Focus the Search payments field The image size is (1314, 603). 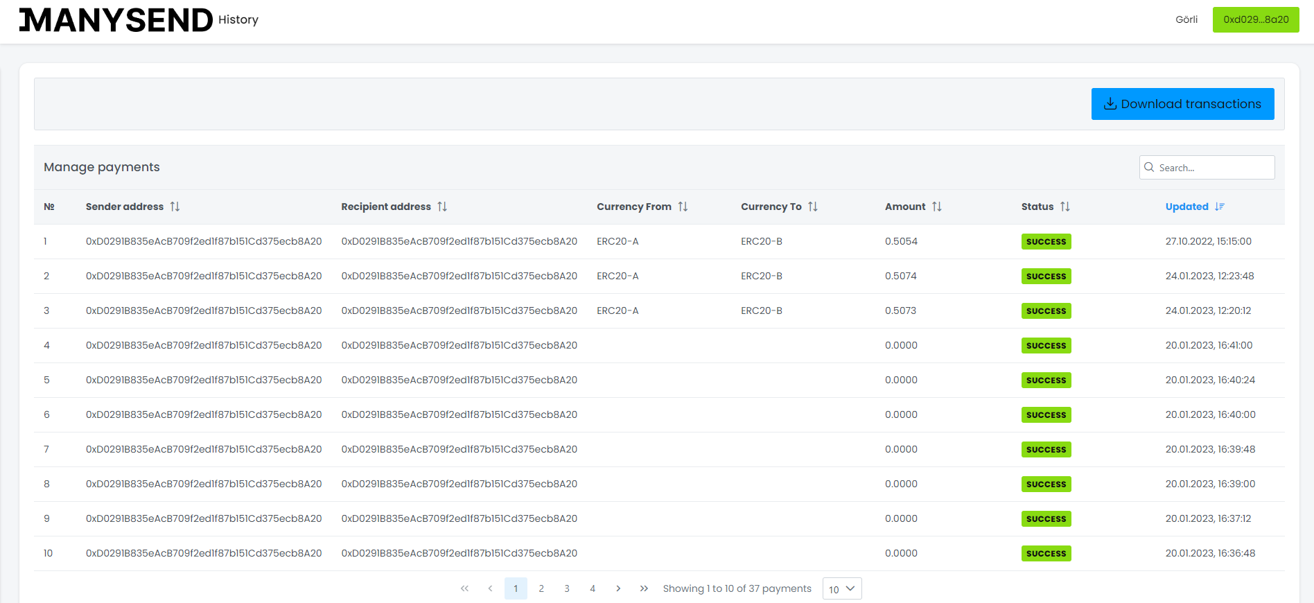[x=1207, y=168]
